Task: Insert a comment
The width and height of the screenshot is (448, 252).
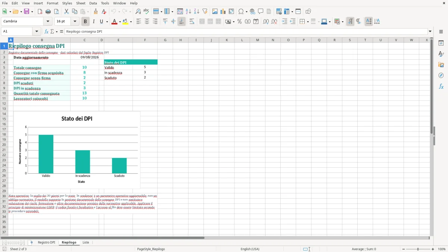Action: click(261, 12)
